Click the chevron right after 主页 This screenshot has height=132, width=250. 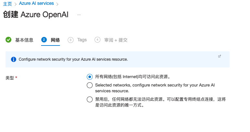point(16,4)
